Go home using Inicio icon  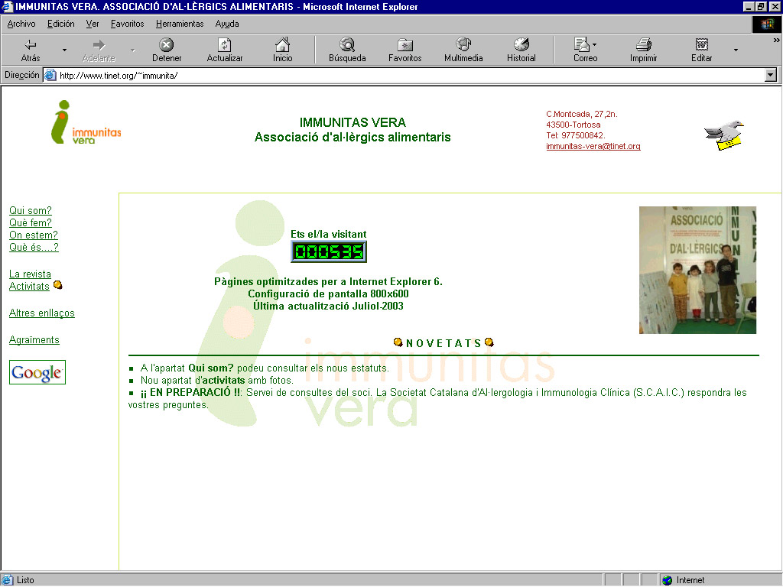(x=282, y=45)
